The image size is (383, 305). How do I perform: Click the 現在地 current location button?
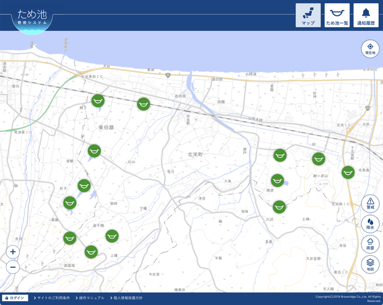[370, 49]
